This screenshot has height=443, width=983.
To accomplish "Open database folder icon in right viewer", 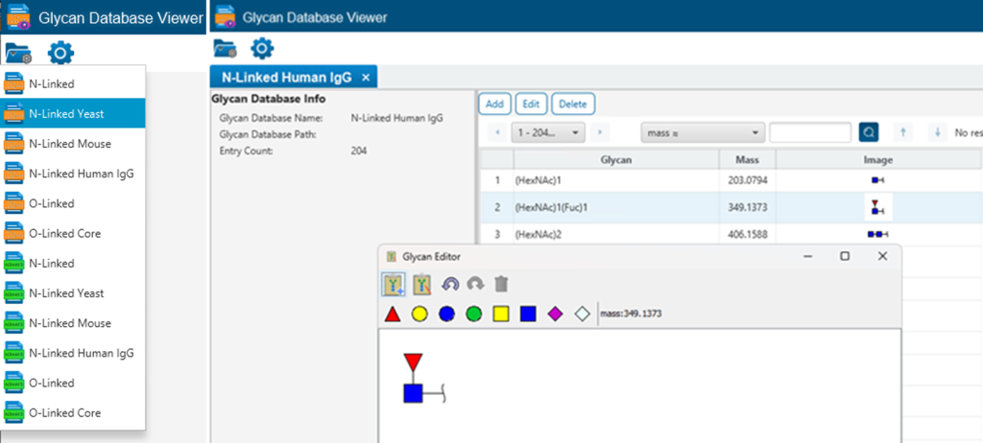I will (x=225, y=48).
